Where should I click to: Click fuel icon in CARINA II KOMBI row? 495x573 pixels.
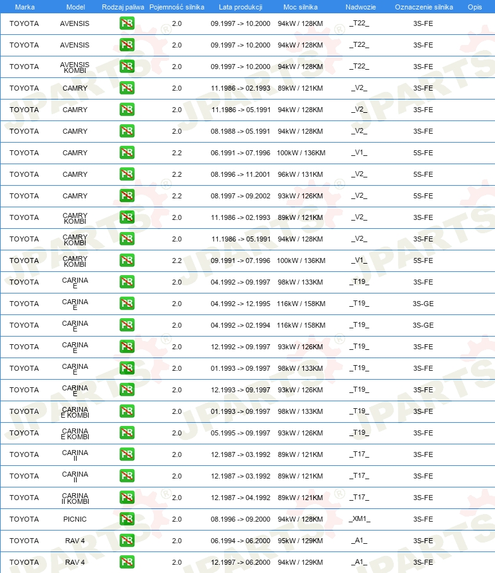pos(127,498)
